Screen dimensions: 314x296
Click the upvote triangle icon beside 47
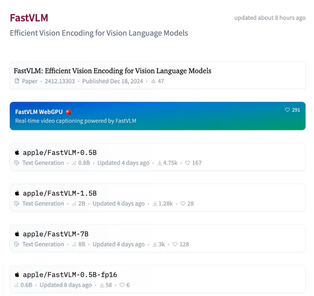pos(153,81)
